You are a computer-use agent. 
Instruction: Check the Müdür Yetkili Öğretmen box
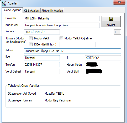click(x=61, y=38)
